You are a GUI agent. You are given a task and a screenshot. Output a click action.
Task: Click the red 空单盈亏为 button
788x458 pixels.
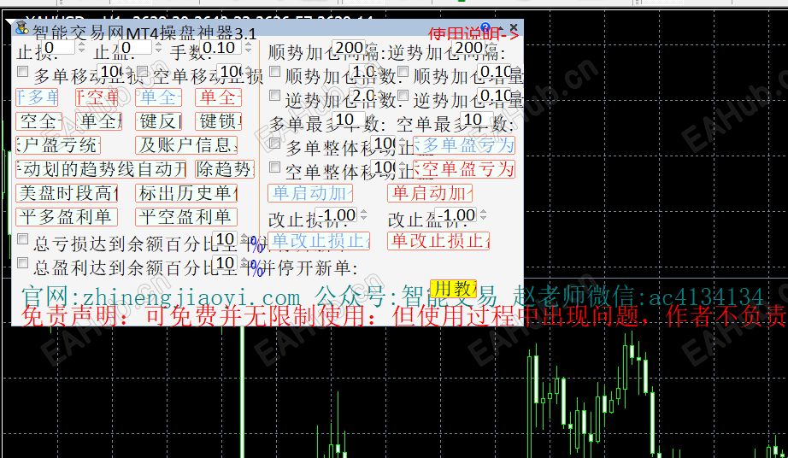coord(464,169)
